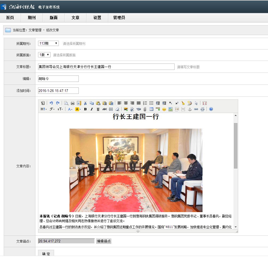Toggle italic formatting in editor
The height and width of the screenshot is (257, 268).
pyautogui.click(x=92, y=109)
